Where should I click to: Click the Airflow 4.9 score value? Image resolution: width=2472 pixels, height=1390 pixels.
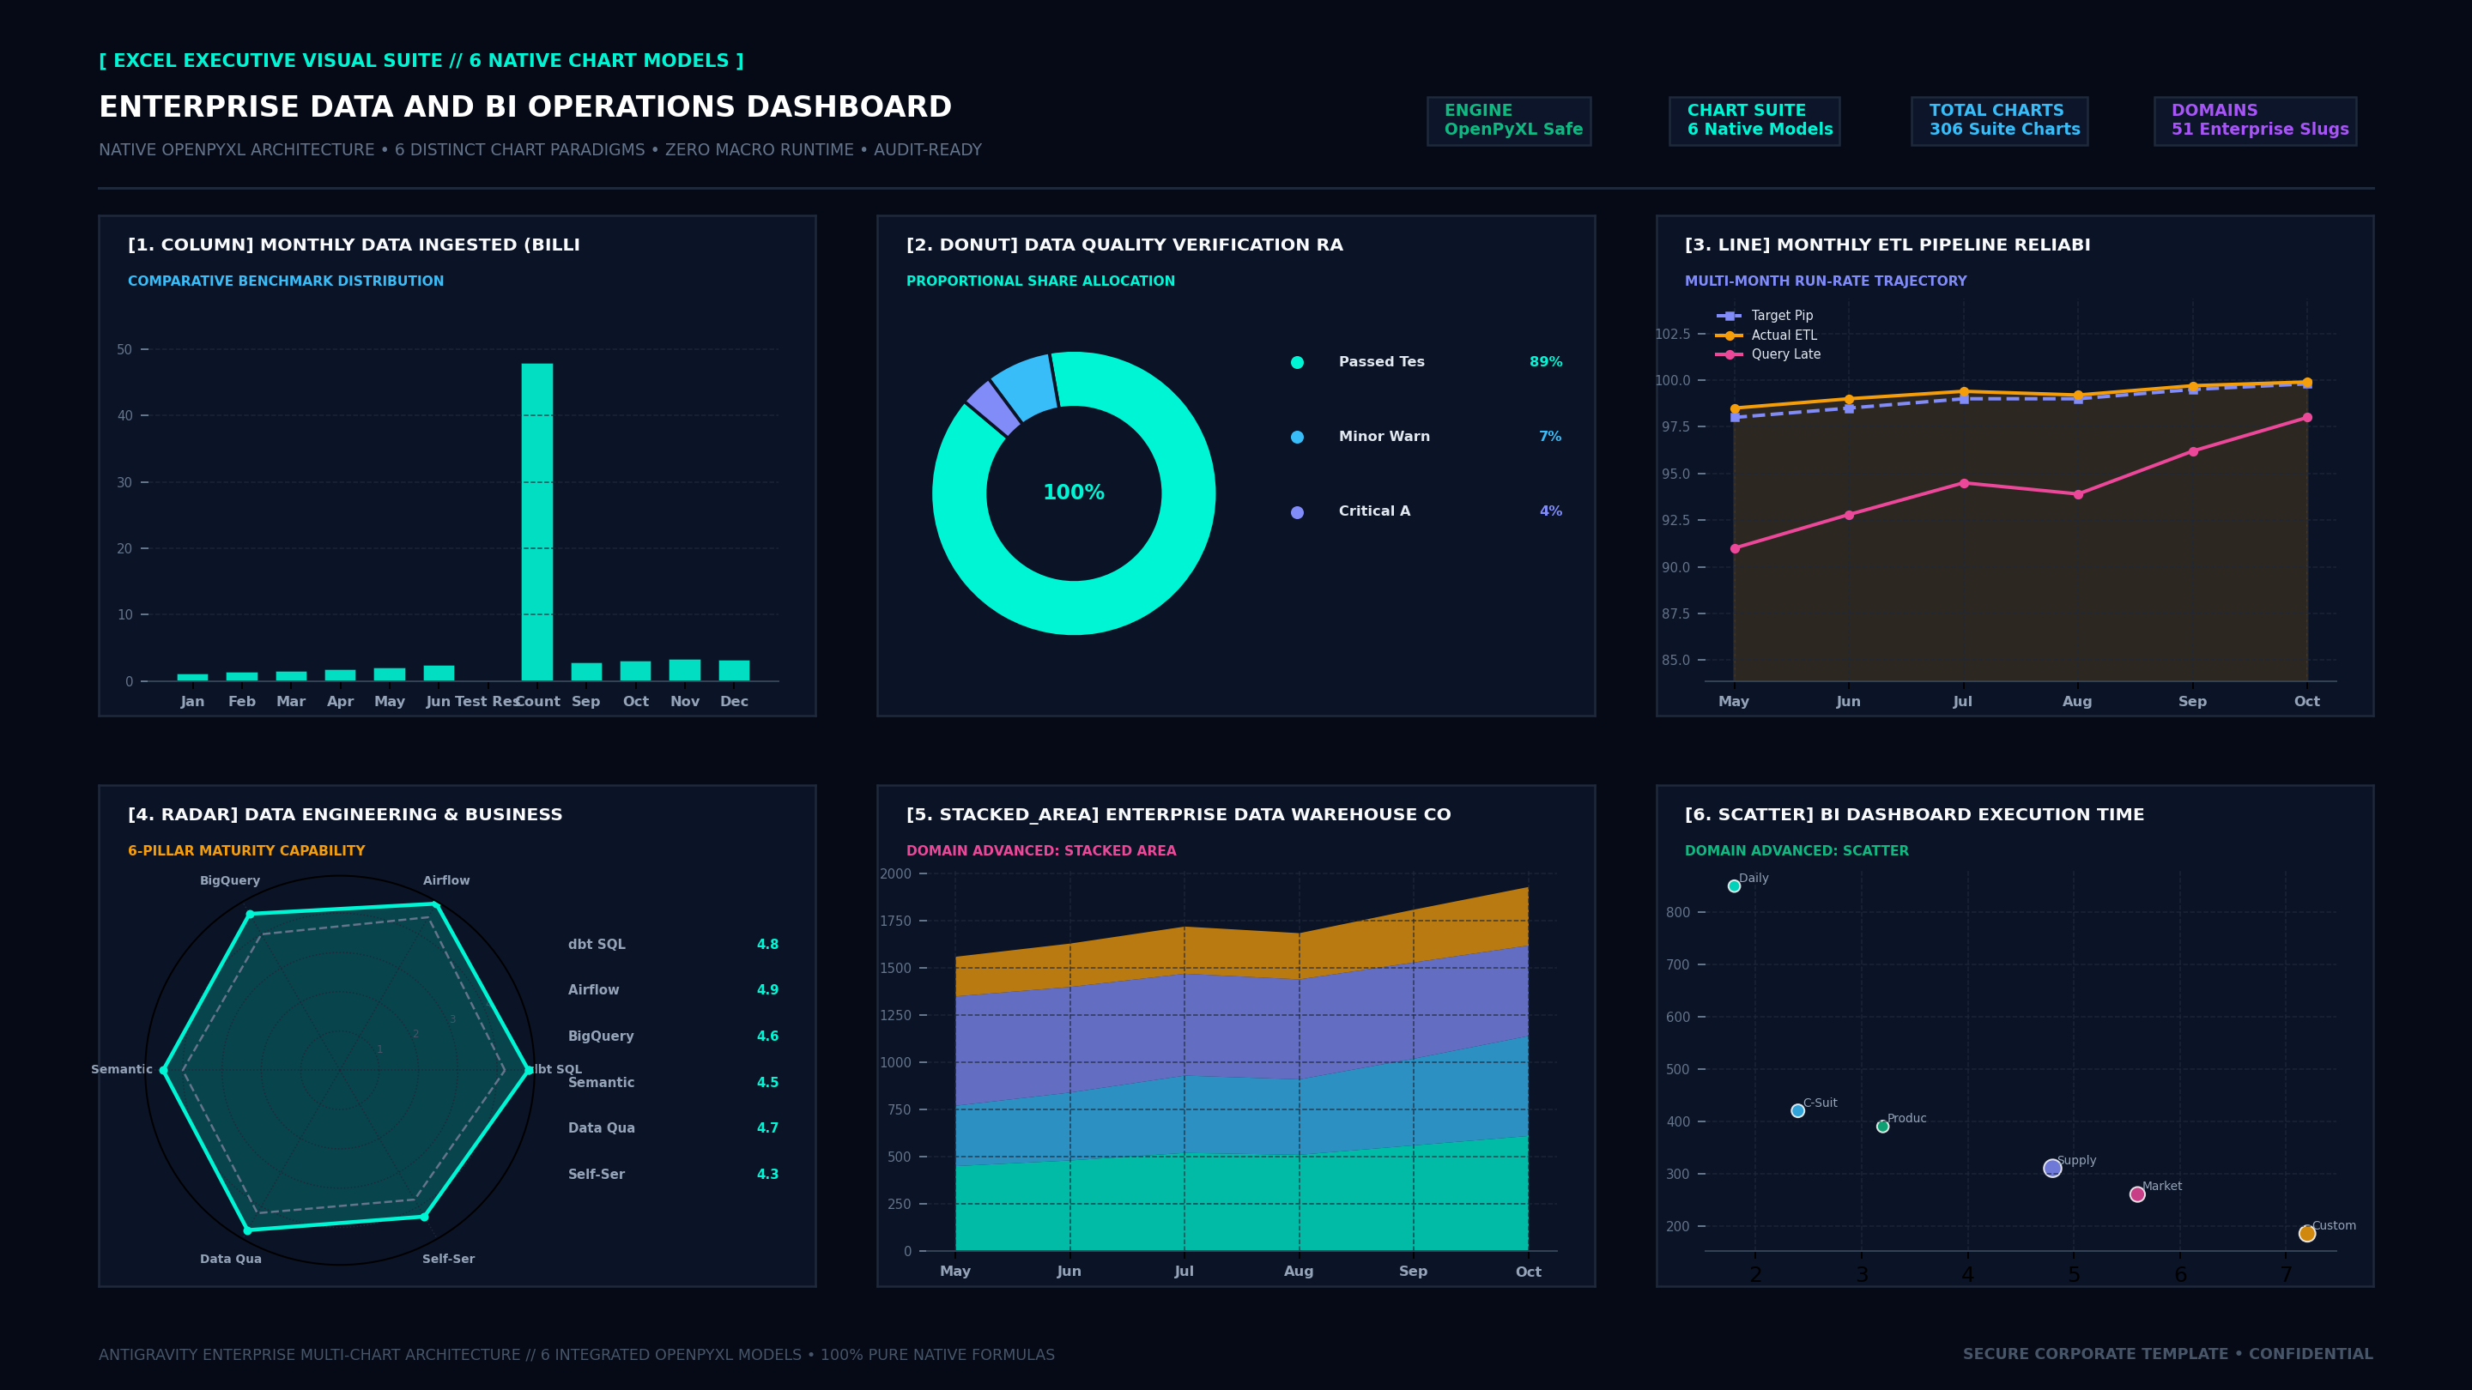(x=767, y=990)
